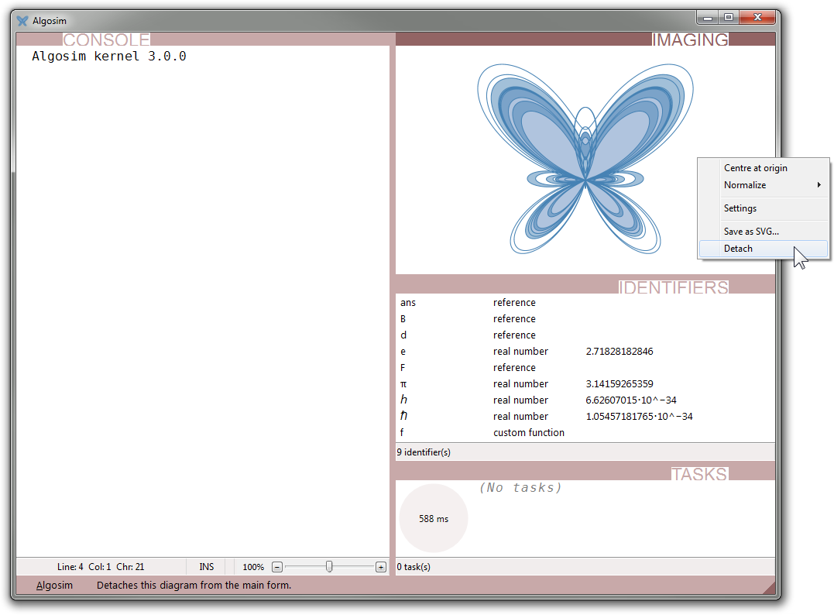Viewport: 834px width, 615px height.
Task: Click the butterfly diagram in Imaging panel
Action: pyautogui.click(x=585, y=159)
